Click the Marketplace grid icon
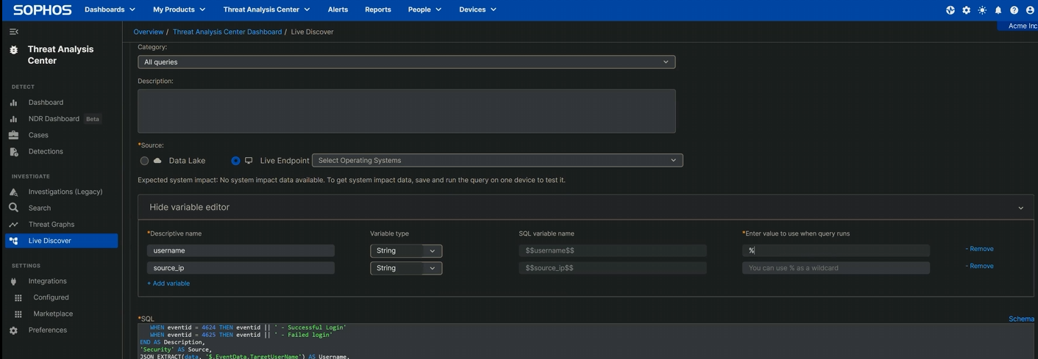1038x359 pixels. [x=18, y=313]
